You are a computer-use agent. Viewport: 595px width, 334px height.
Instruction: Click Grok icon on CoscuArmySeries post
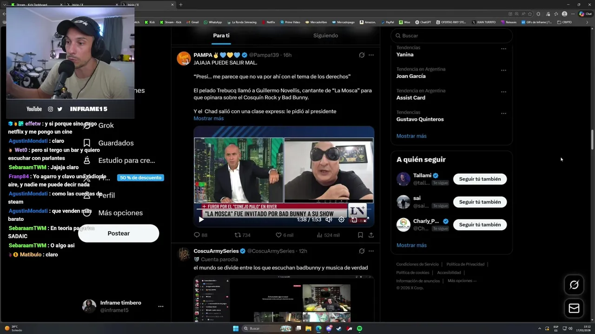362,251
